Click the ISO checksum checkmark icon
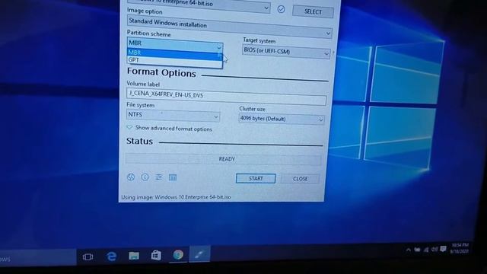Image resolution: width=487 pixels, height=274 pixels. pyautogui.click(x=281, y=9)
